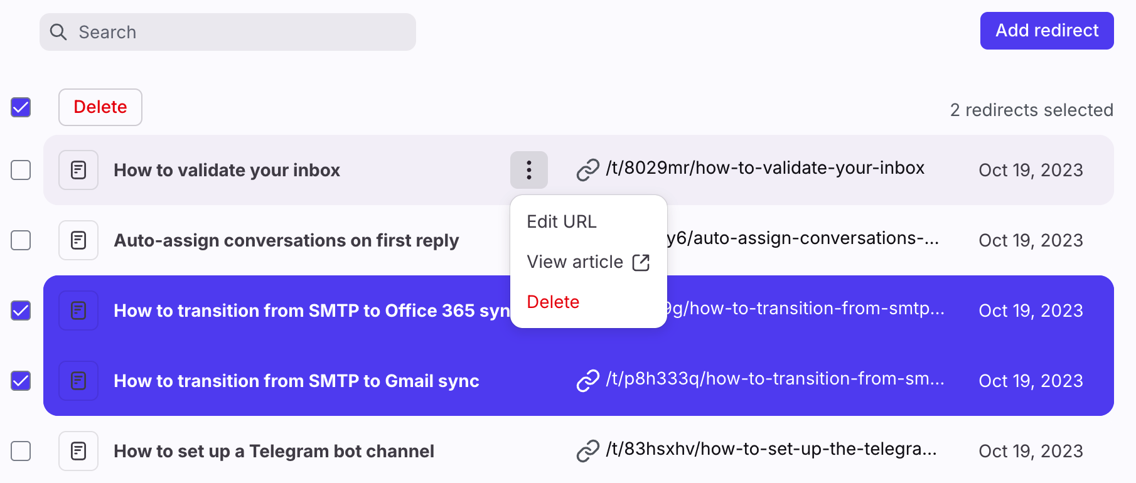
Task: Click link icon in Telegram bot row
Action: point(587,450)
